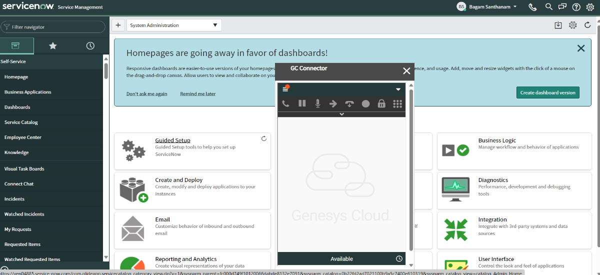Open the Business Logic title

pyautogui.click(x=497, y=140)
